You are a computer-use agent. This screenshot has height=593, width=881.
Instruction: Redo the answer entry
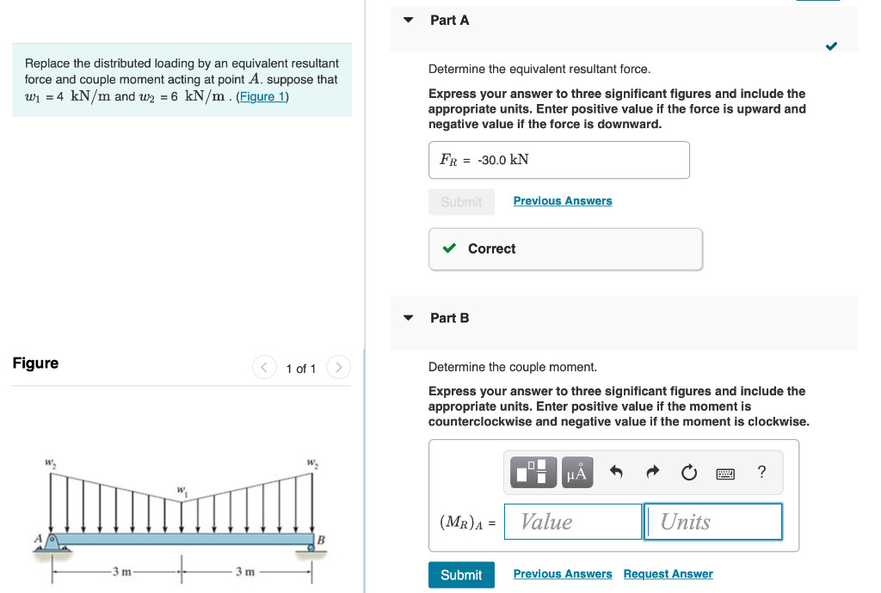(653, 471)
